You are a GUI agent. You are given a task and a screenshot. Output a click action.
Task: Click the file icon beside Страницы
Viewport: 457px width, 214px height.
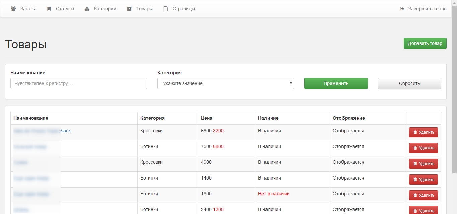point(165,9)
